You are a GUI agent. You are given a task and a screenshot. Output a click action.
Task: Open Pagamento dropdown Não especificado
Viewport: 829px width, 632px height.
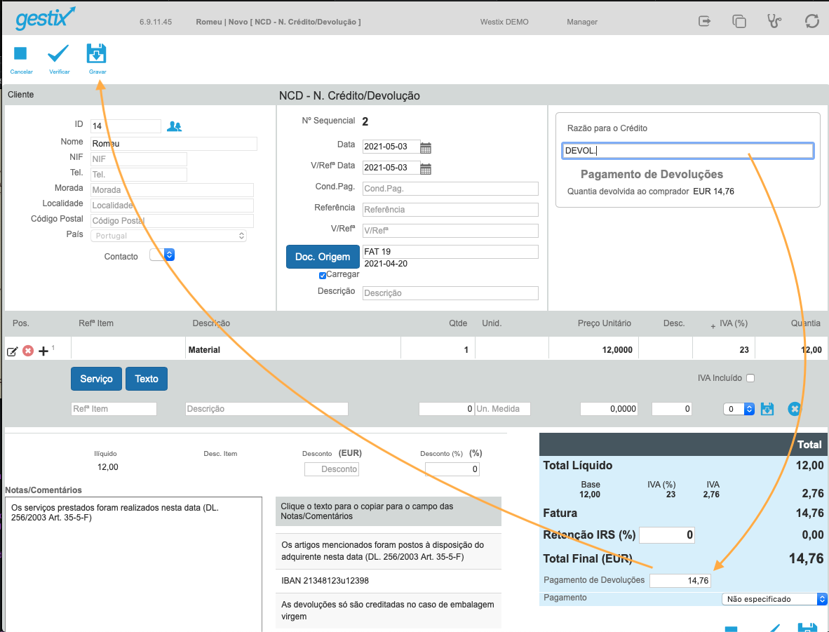pyautogui.click(x=774, y=598)
